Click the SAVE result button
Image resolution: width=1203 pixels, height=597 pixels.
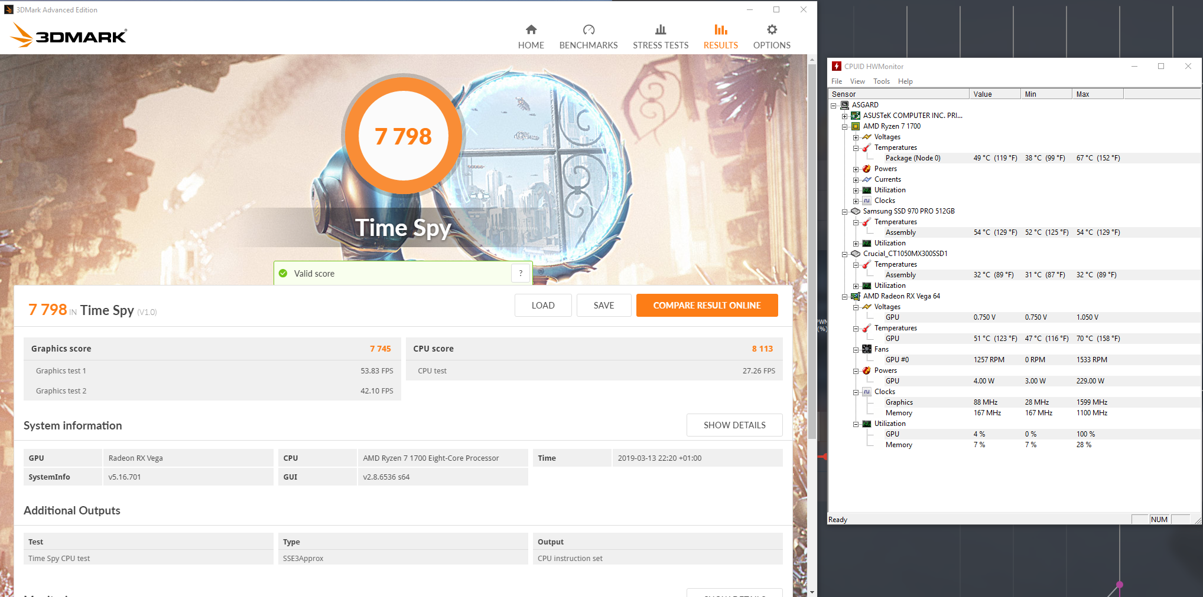click(x=604, y=305)
